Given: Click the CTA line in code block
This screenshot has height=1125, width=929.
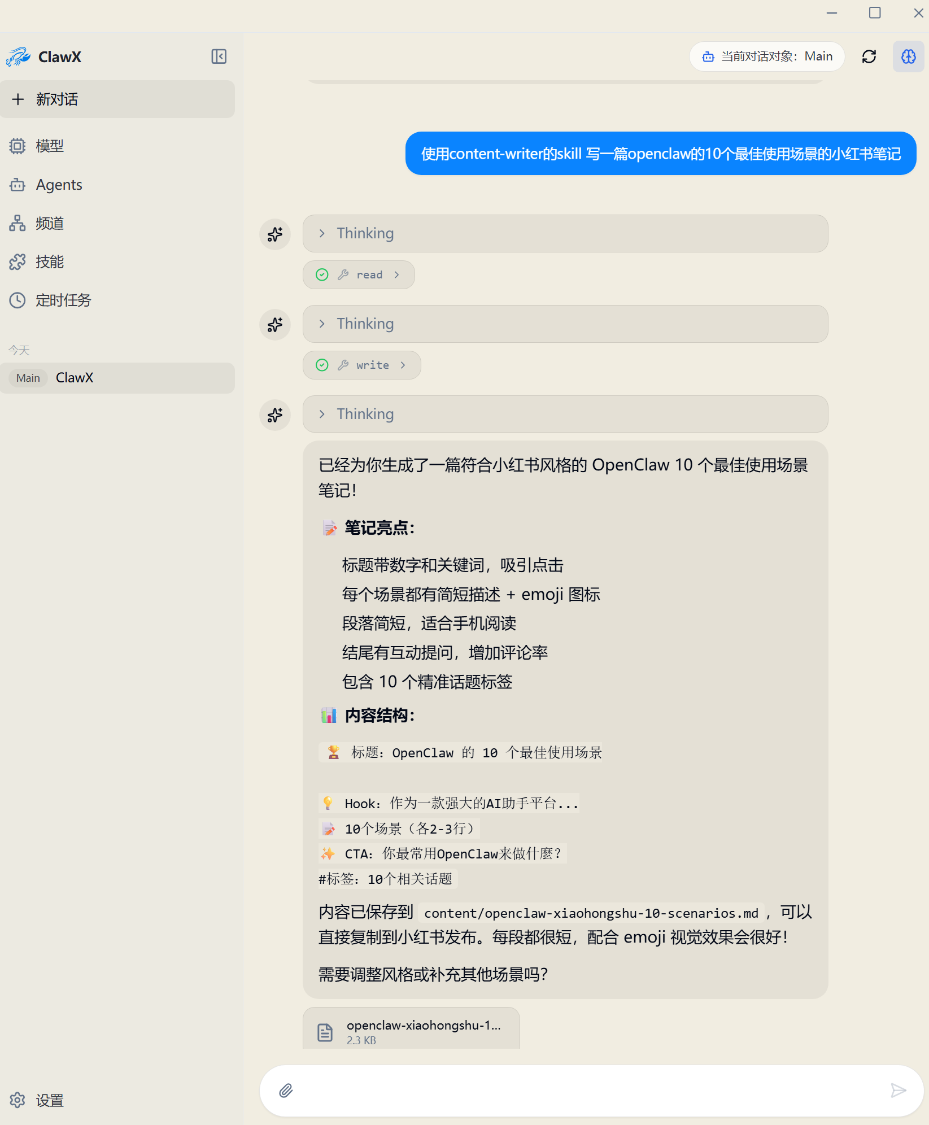Looking at the screenshot, I should [442, 853].
